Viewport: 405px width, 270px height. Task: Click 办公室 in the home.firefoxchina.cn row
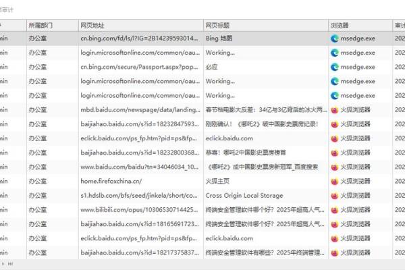(38, 181)
